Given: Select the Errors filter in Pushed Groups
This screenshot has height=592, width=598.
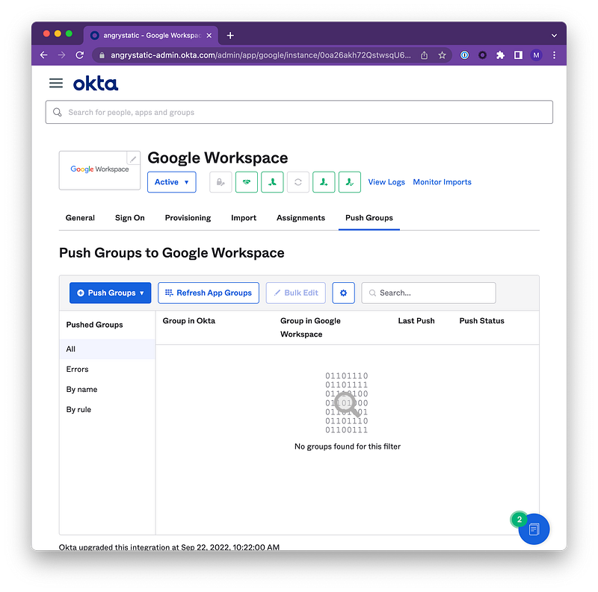Looking at the screenshot, I should [x=78, y=369].
